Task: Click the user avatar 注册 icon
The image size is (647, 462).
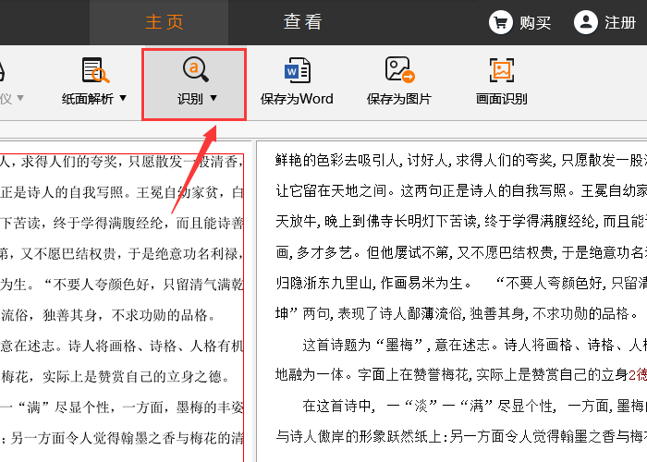Action: pos(585,22)
